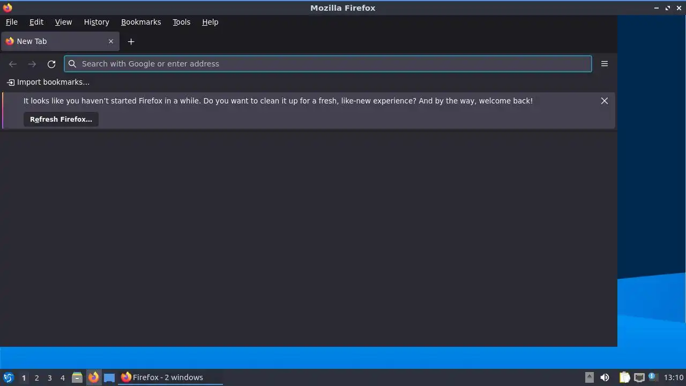
Task: Select the New Tab tab
Action: pos(60,41)
